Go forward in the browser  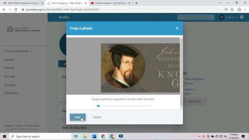pos(10,9)
